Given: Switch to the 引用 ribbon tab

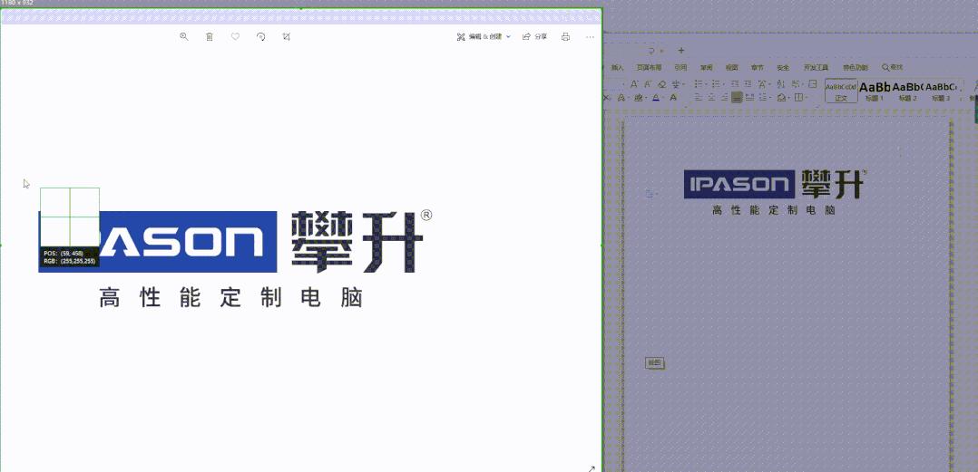Looking at the screenshot, I should (x=680, y=67).
